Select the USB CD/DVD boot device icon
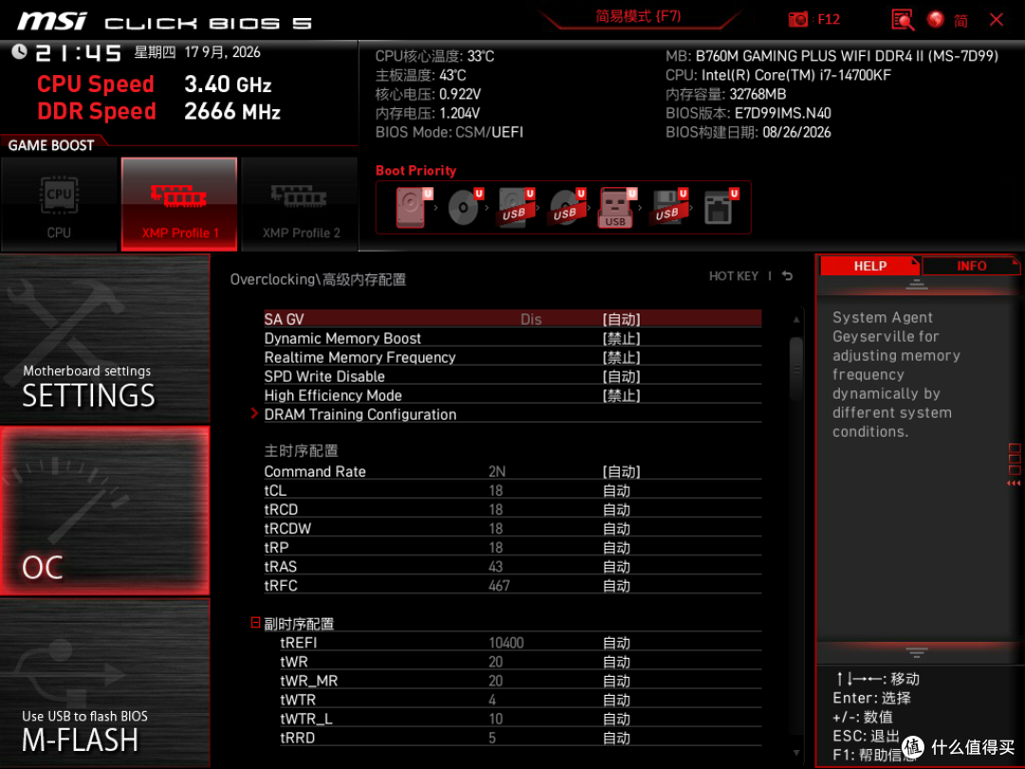The height and width of the screenshot is (769, 1025). click(566, 208)
